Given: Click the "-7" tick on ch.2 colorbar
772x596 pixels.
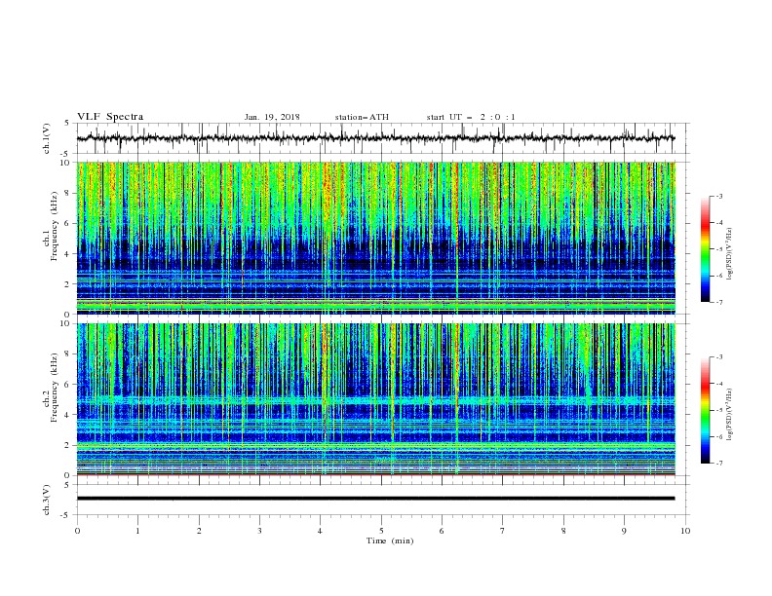Looking at the screenshot, I should pos(719,463).
